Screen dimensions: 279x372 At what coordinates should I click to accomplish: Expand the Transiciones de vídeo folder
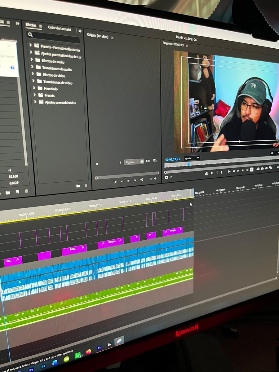33,81
